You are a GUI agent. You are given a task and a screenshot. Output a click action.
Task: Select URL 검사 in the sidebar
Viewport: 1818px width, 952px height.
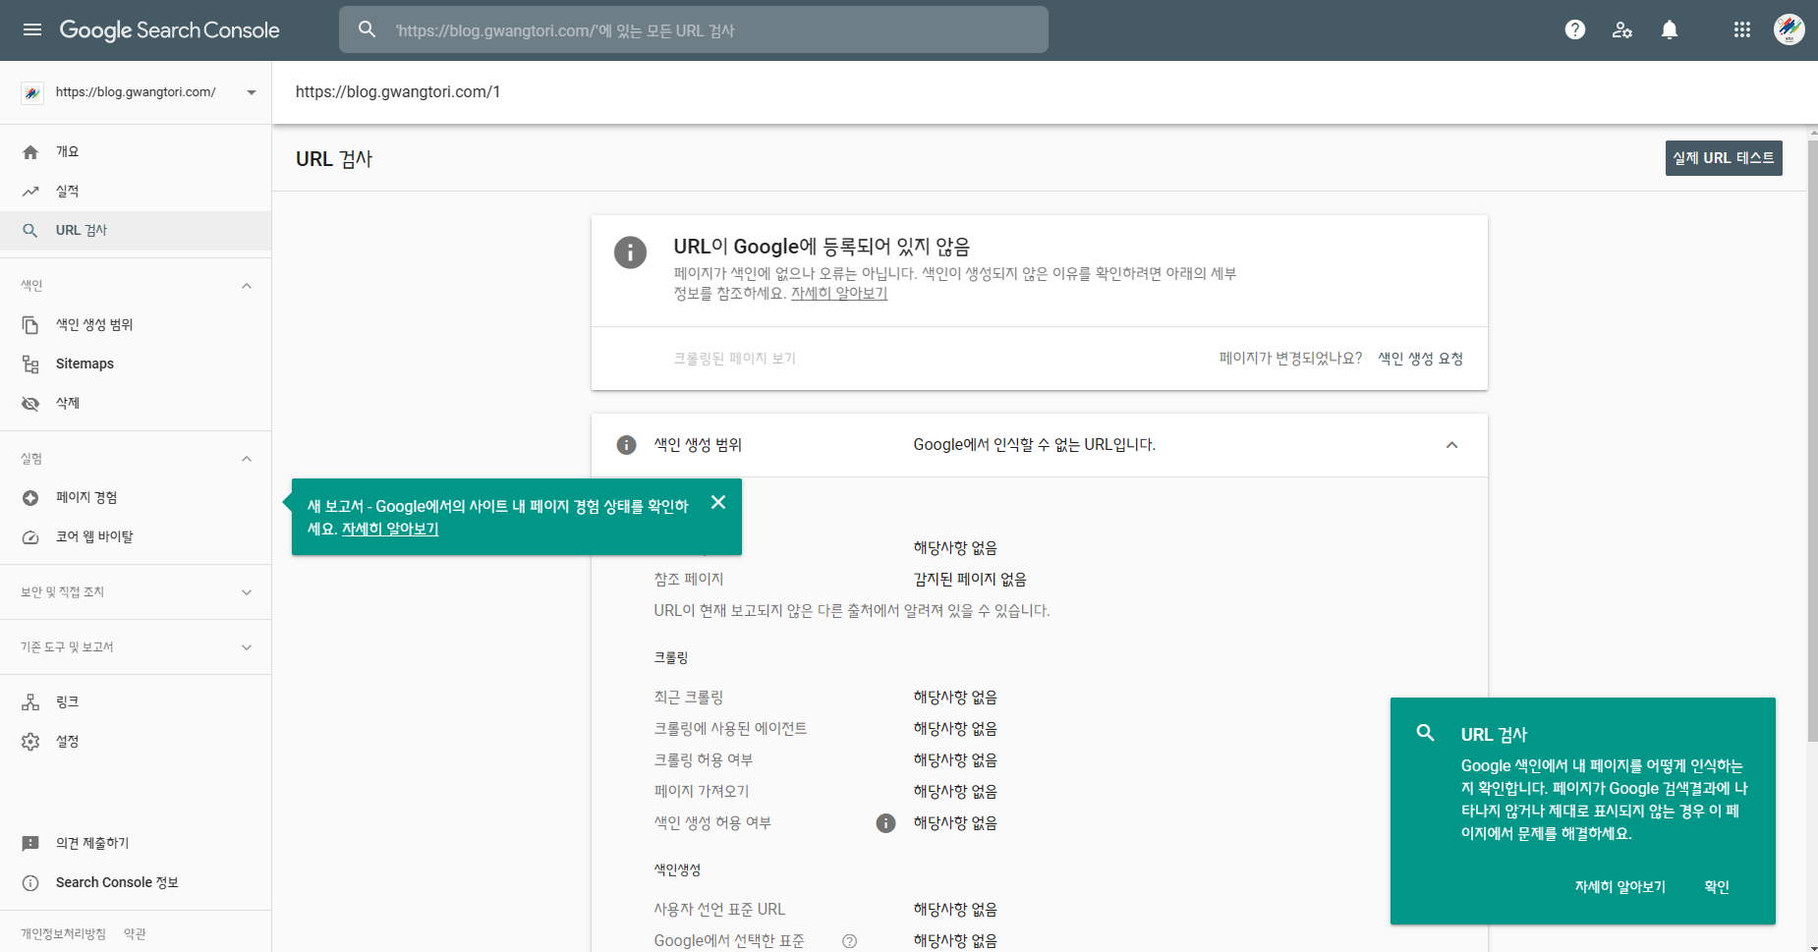(x=136, y=231)
